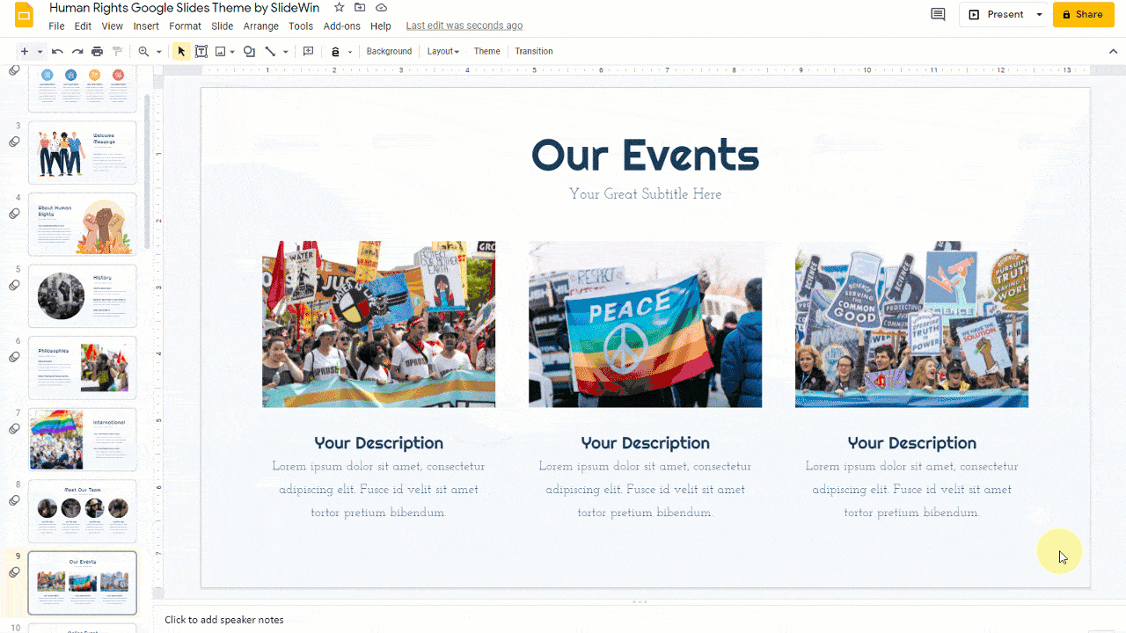This screenshot has width=1126, height=633.
Task: Print the presentation
Action: click(x=98, y=52)
